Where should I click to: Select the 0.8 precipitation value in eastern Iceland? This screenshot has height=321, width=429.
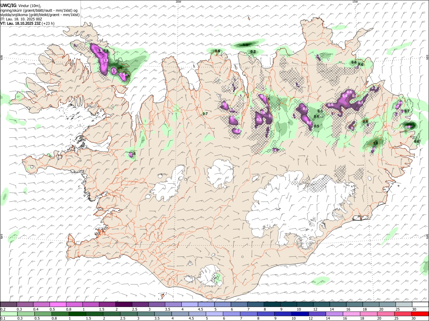(365, 121)
